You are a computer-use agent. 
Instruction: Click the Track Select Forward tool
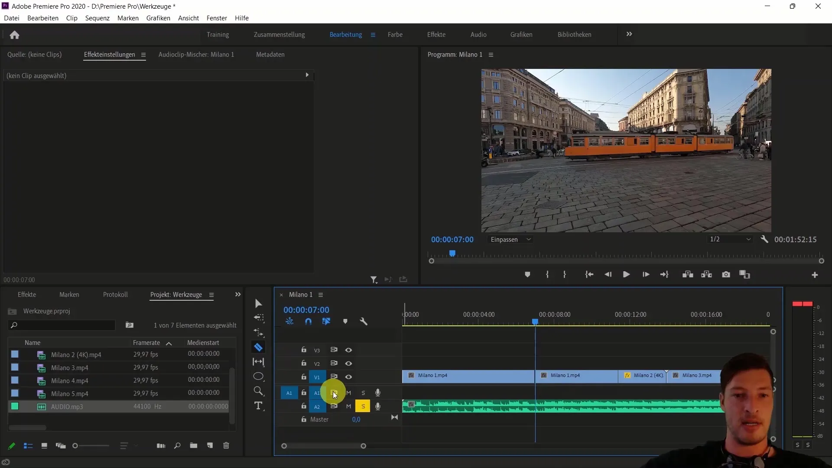pos(259,318)
